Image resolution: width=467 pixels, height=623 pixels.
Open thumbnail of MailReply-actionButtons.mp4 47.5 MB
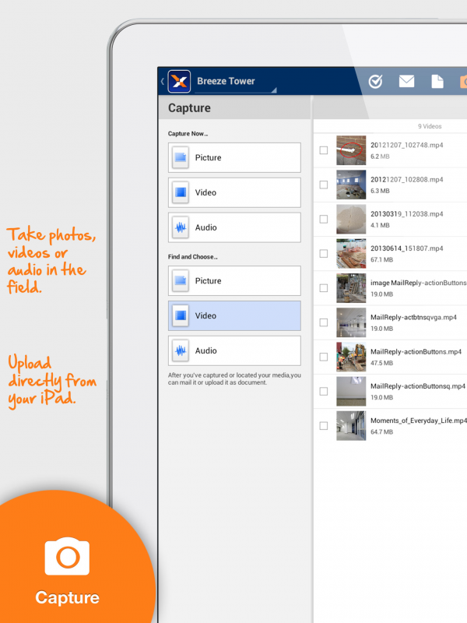[351, 357]
